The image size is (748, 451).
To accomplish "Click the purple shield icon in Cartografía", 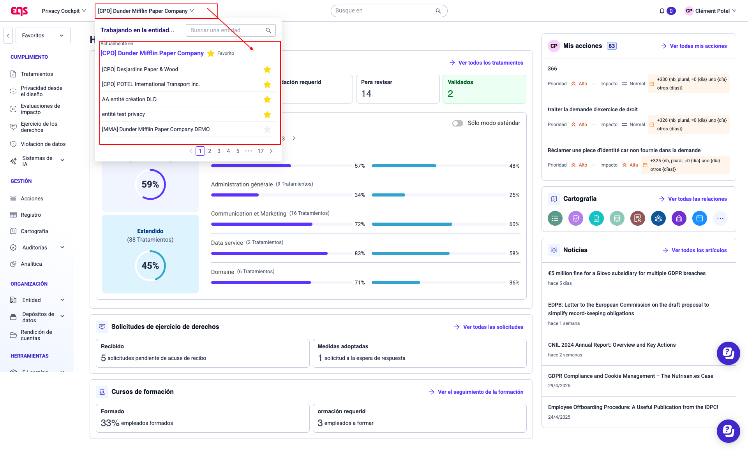I will click(x=576, y=218).
